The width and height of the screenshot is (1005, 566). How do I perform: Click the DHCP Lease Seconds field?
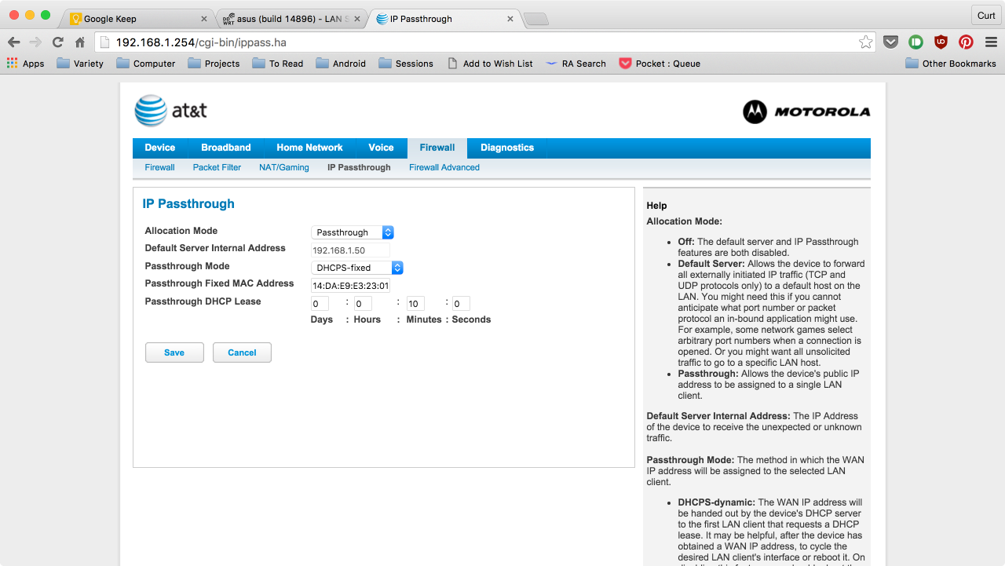pyautogui.click(x=461, y=304)
